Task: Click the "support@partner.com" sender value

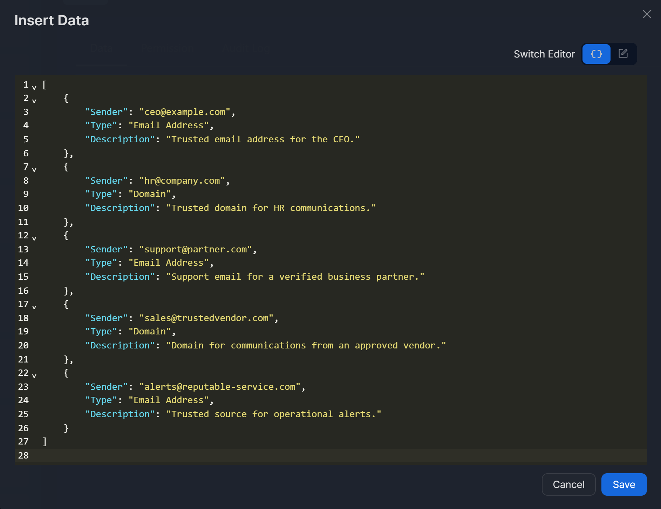Action: (196, 249)
